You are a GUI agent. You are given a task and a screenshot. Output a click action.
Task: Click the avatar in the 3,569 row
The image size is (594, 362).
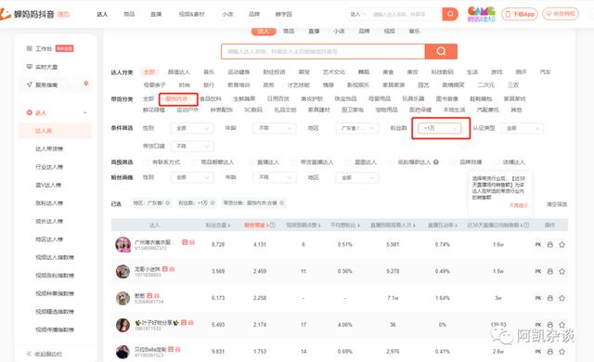tap(123, 271)
